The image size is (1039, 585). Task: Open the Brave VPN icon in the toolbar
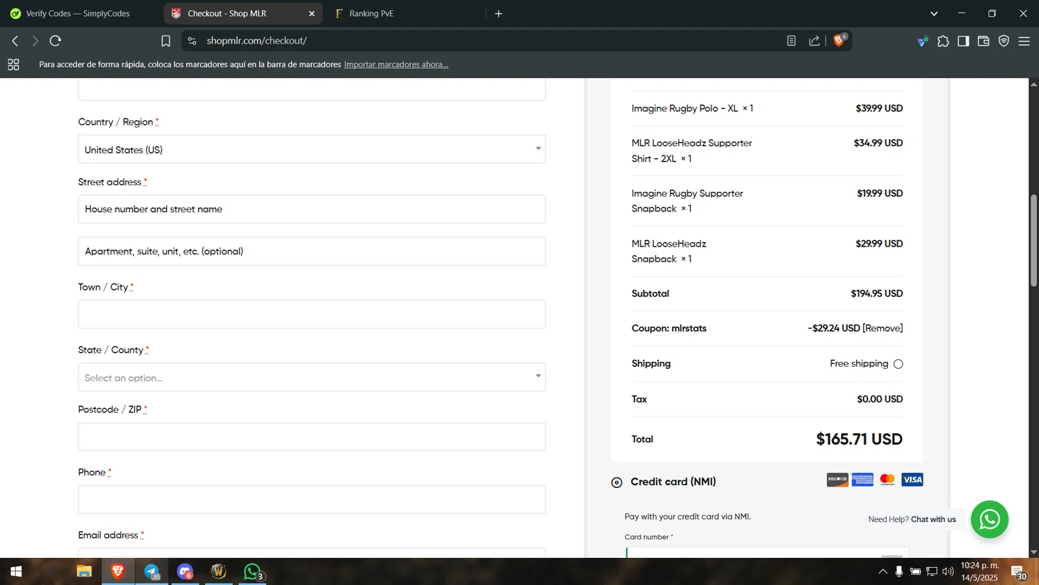[923, 42]
